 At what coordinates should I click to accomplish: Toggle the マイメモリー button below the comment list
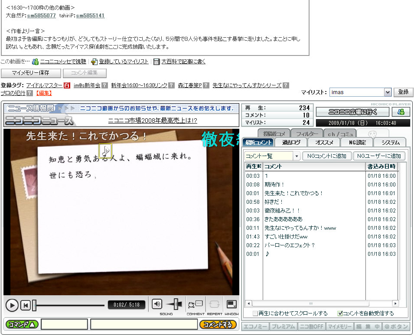tap(339, 326)
